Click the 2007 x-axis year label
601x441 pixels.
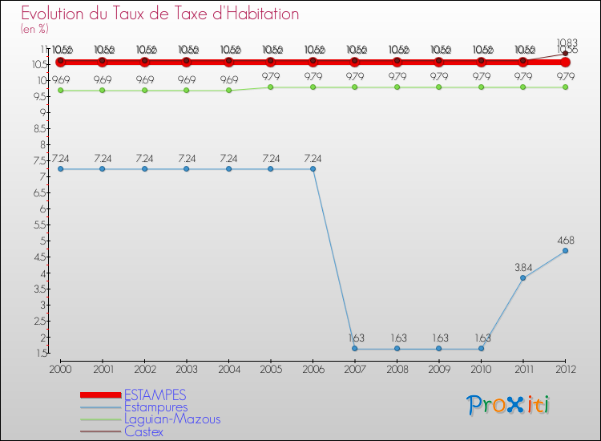(355, 370)
